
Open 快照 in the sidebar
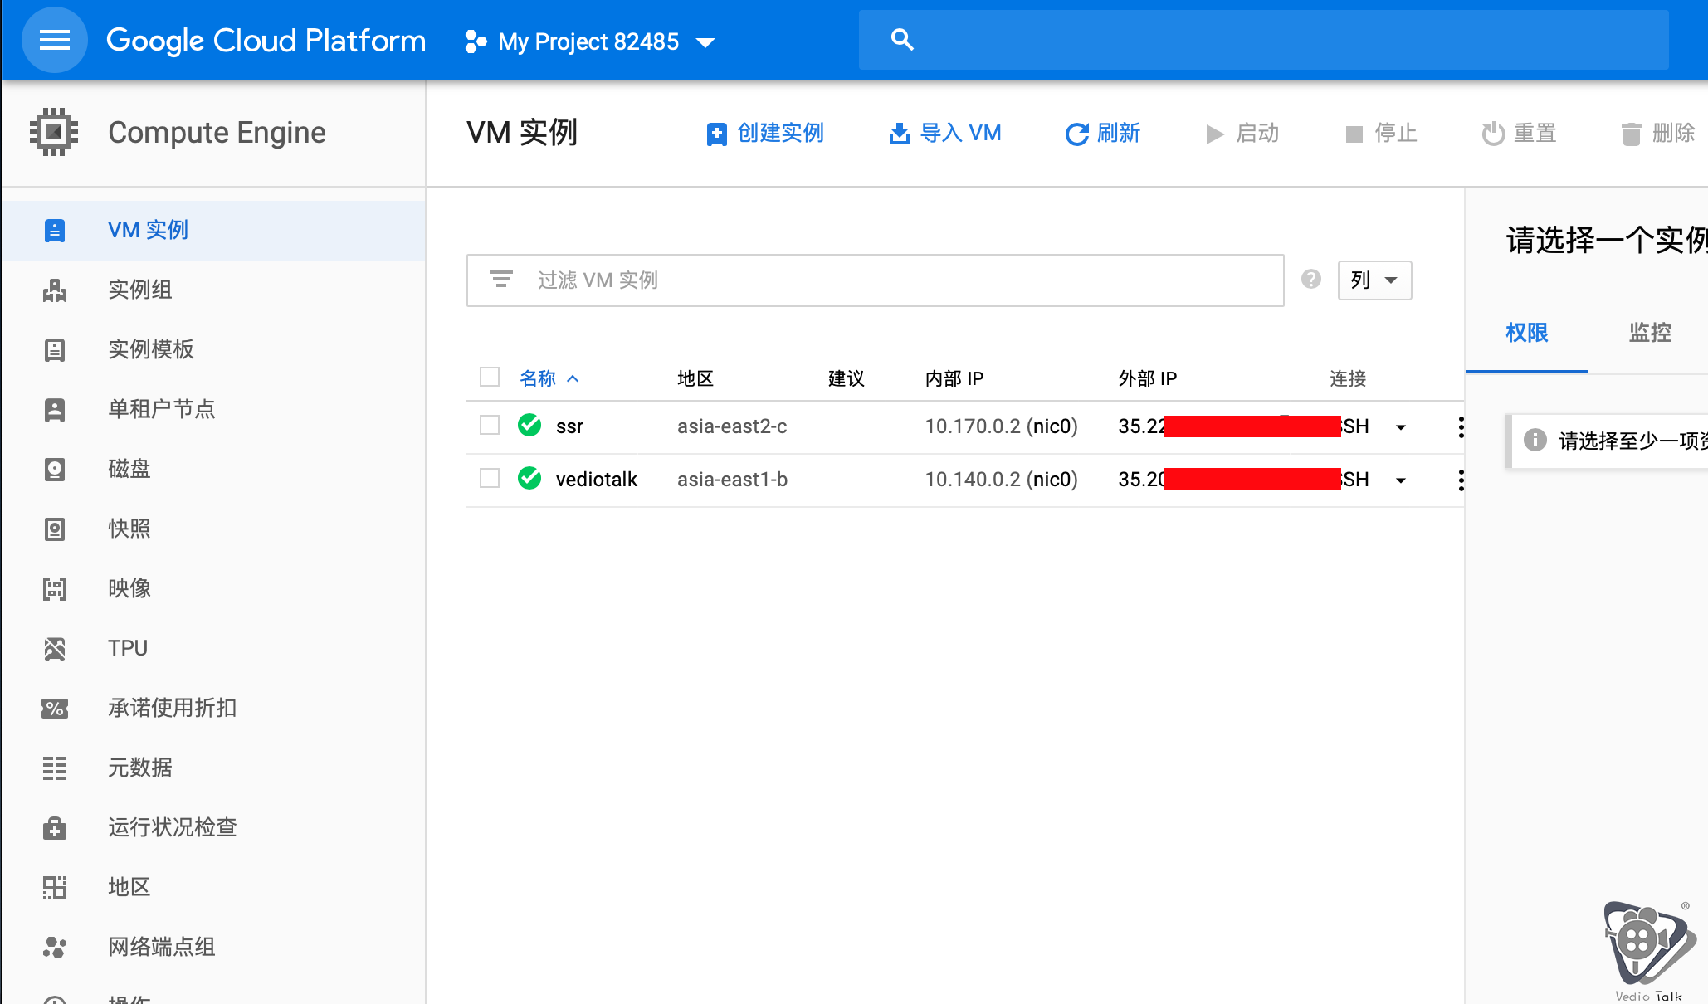tap(214, 529)
